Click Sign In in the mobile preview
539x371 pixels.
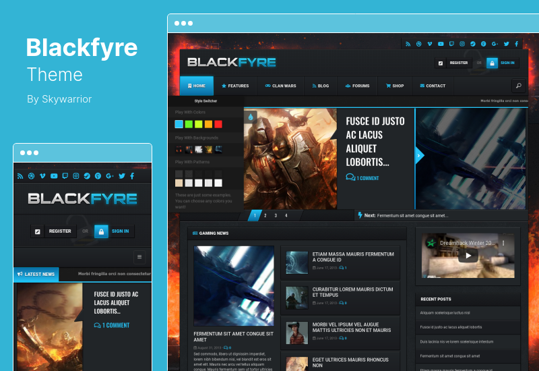(121, 231)
